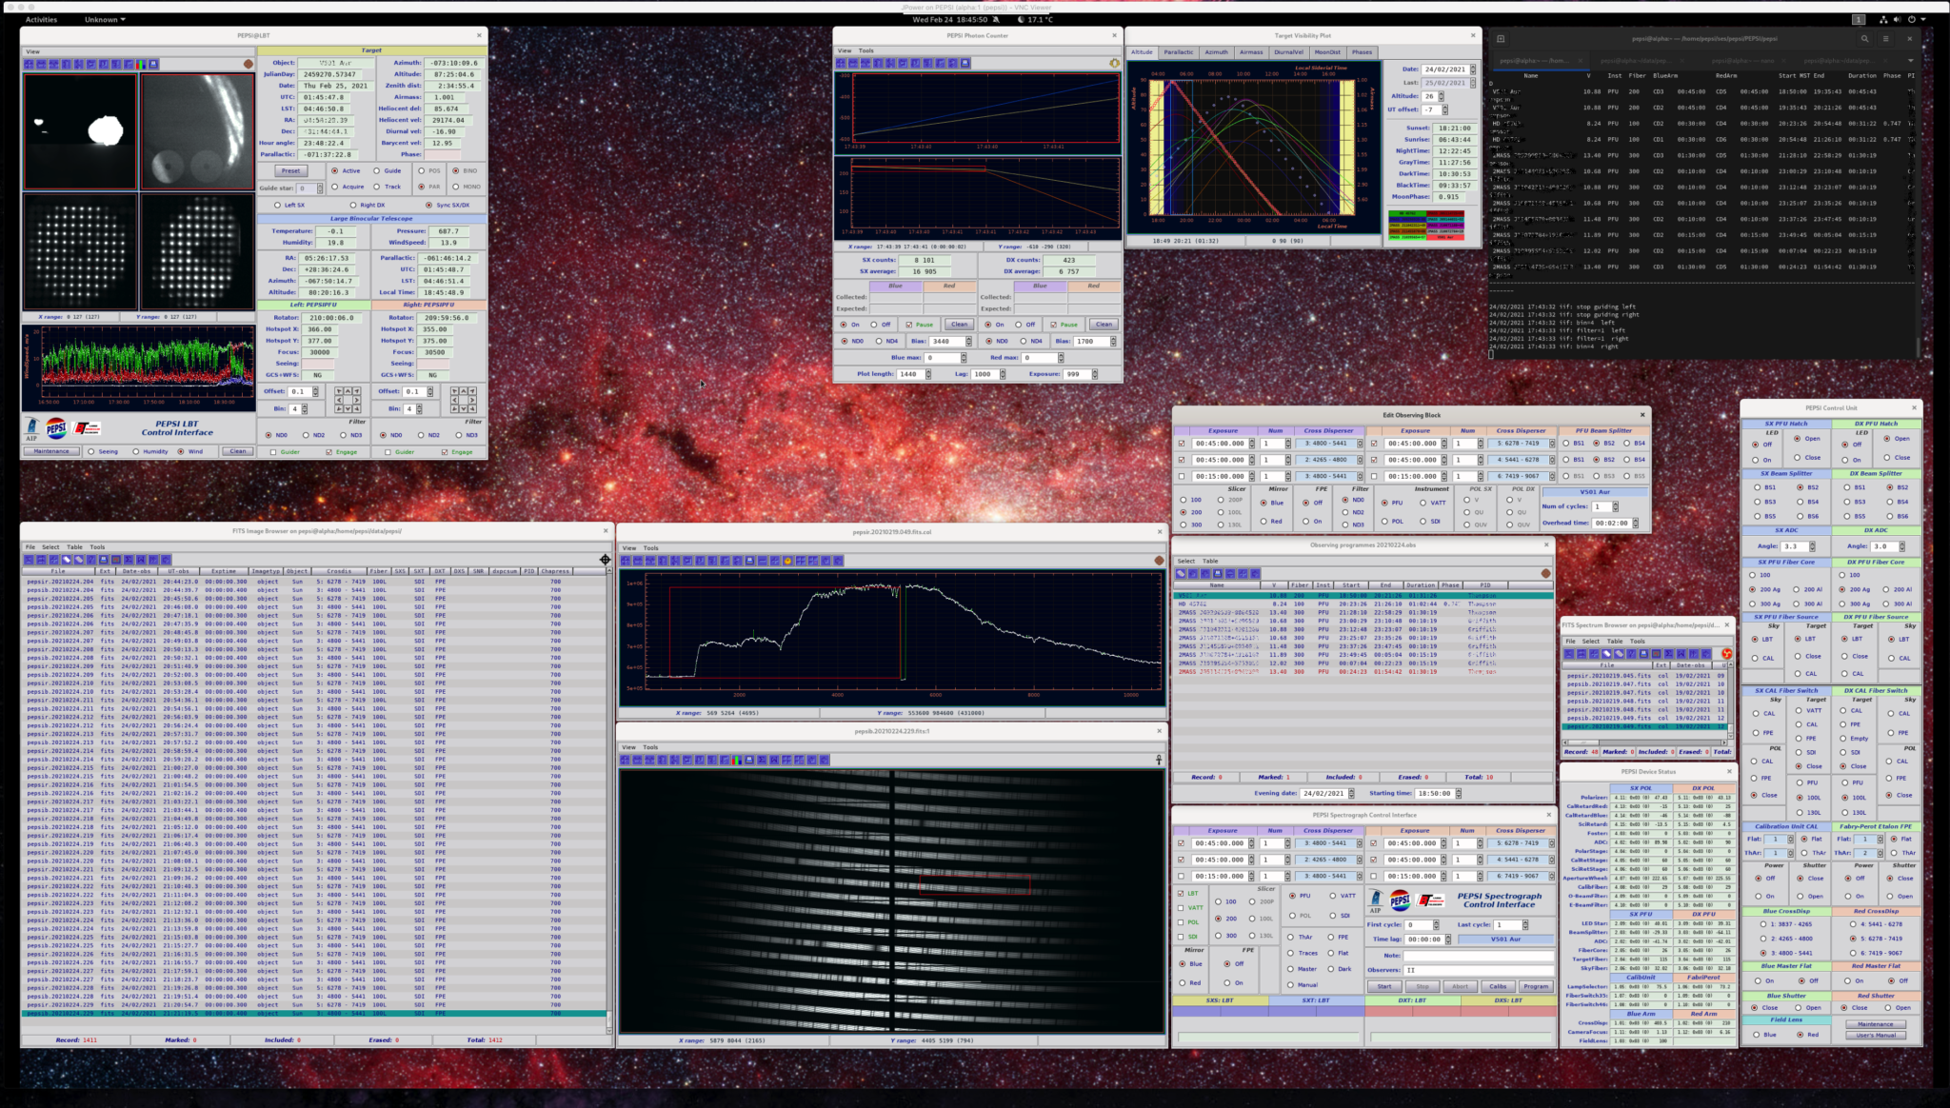Click the brown octagon icon in Observing programmes
This screenshot has width=1950, height=1108.
tap(1545, 573)
